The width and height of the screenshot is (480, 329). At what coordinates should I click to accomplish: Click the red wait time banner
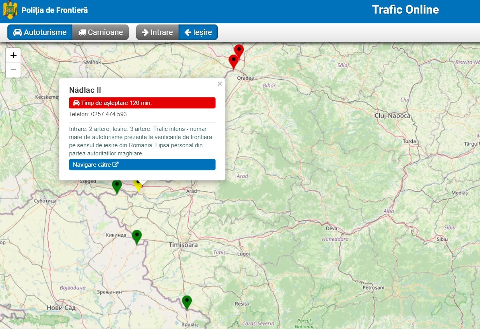(x=142, y=103)
